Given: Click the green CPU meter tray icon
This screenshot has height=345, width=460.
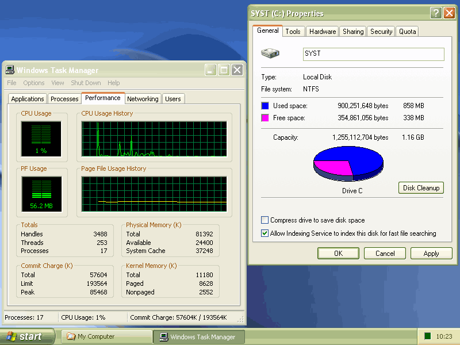Looking at the screenshot, I should click(x=427, y=336).
